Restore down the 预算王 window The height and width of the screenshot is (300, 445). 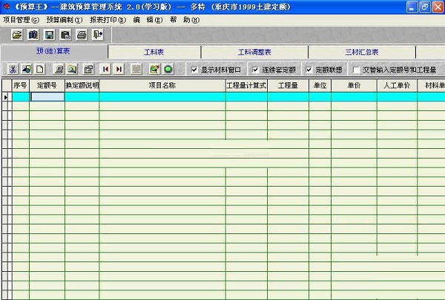(x=425, y=7)
